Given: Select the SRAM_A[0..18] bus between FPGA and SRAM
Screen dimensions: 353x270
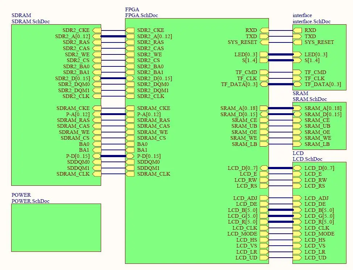Looking at the screenshot, I should tap(281, 108).
